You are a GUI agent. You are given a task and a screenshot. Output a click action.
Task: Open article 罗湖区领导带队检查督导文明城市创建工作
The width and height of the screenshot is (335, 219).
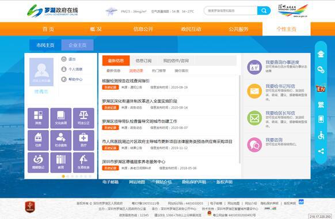(139, 121)
